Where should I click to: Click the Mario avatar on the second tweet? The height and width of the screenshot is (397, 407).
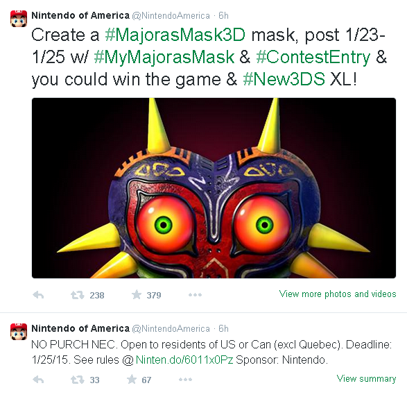click(19, 332)
